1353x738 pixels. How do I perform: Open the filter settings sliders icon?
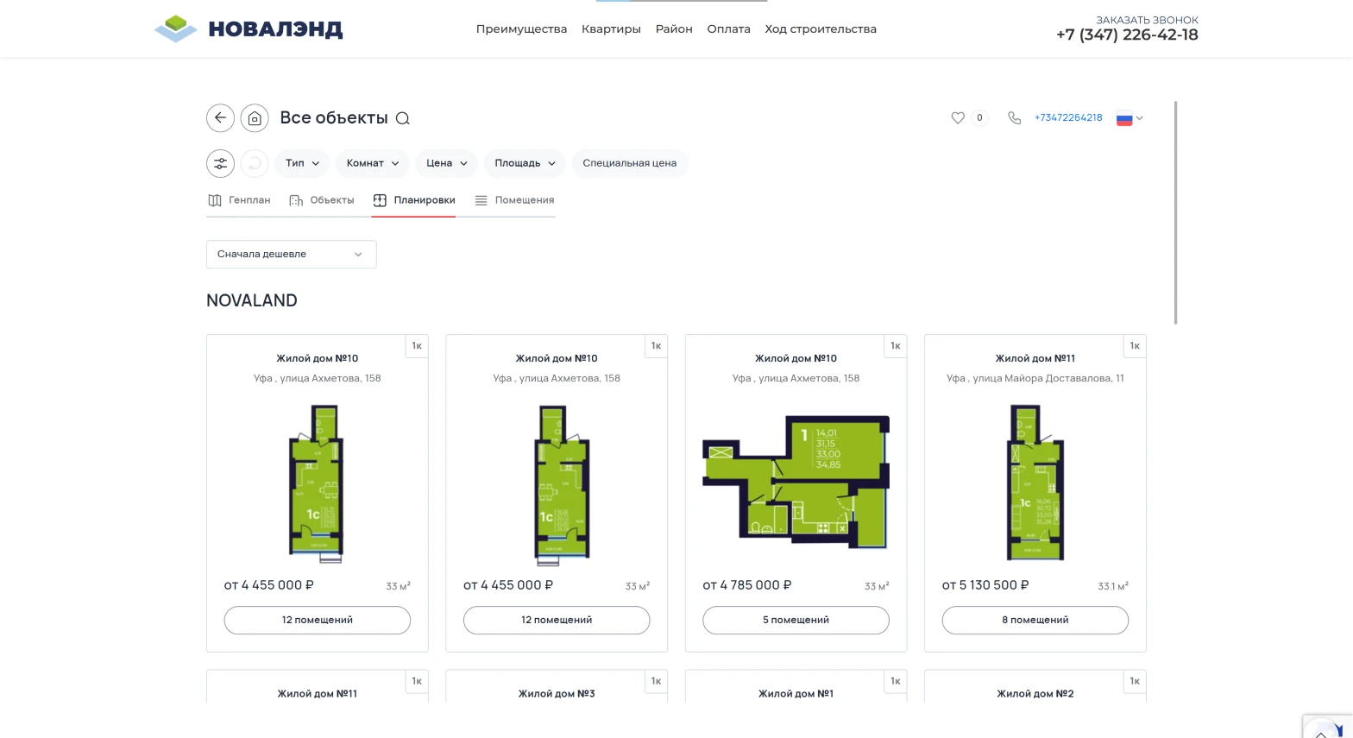220,163
